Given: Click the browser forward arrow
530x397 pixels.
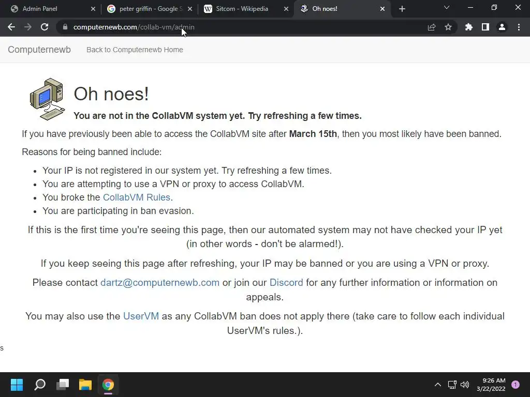Looking at the screenshot, I should (x=28, y=27).
